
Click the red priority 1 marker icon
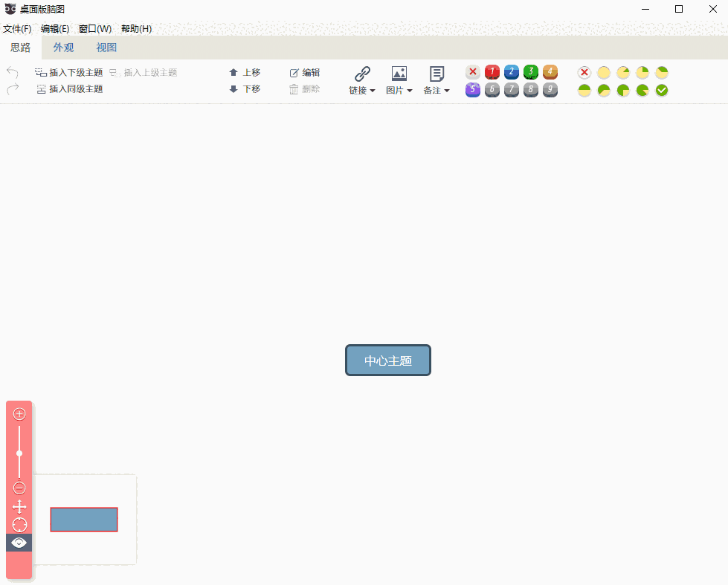[492, 72]
